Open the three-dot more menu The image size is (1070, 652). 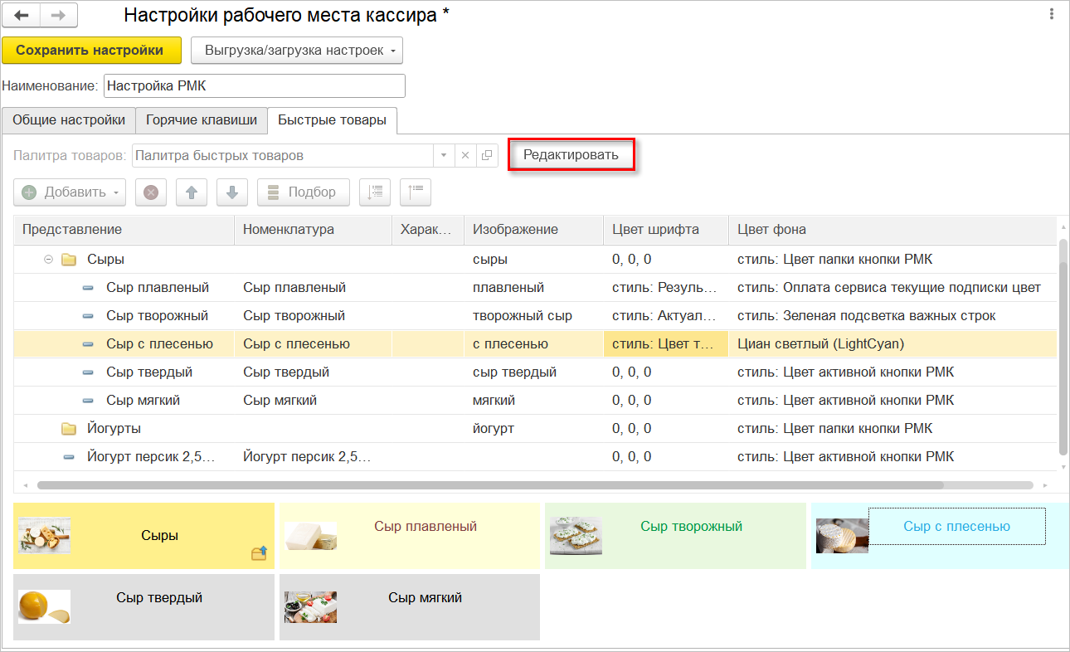(1052, 15)
